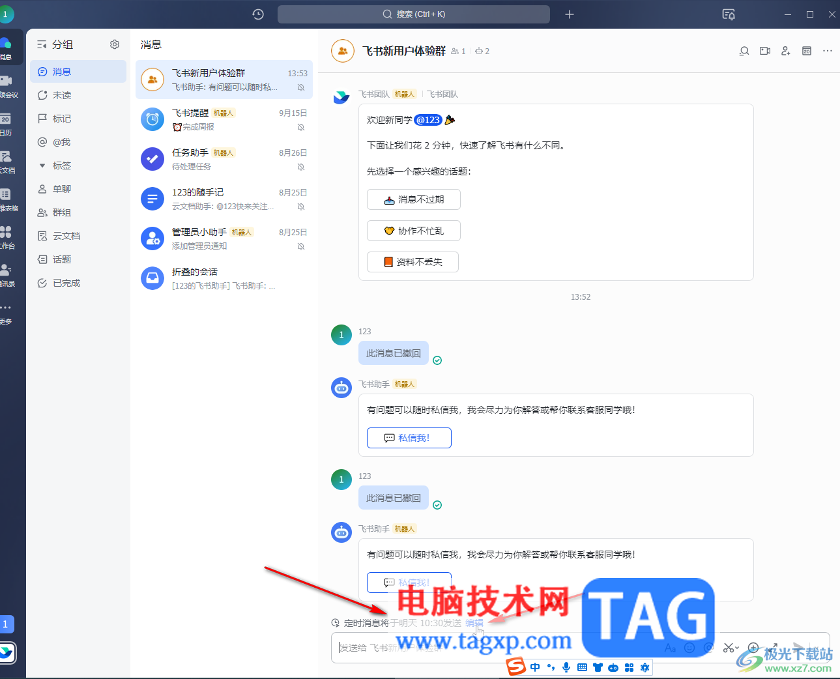This screenshot has height=679, width=840.
Task: Open the 123的随手记 conversation
Action: 224,199
